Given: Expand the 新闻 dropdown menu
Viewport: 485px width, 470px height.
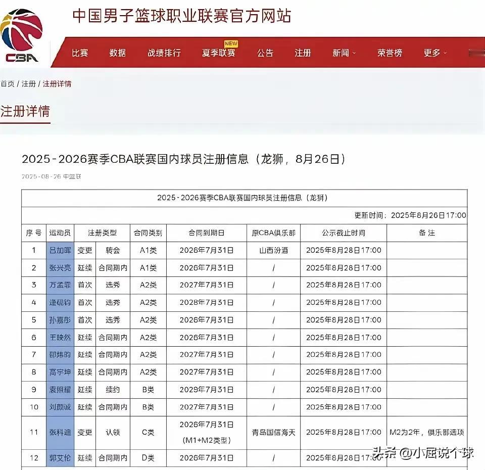Looking at the screenshot, I should pyautogui.click(x=344, y=53).
